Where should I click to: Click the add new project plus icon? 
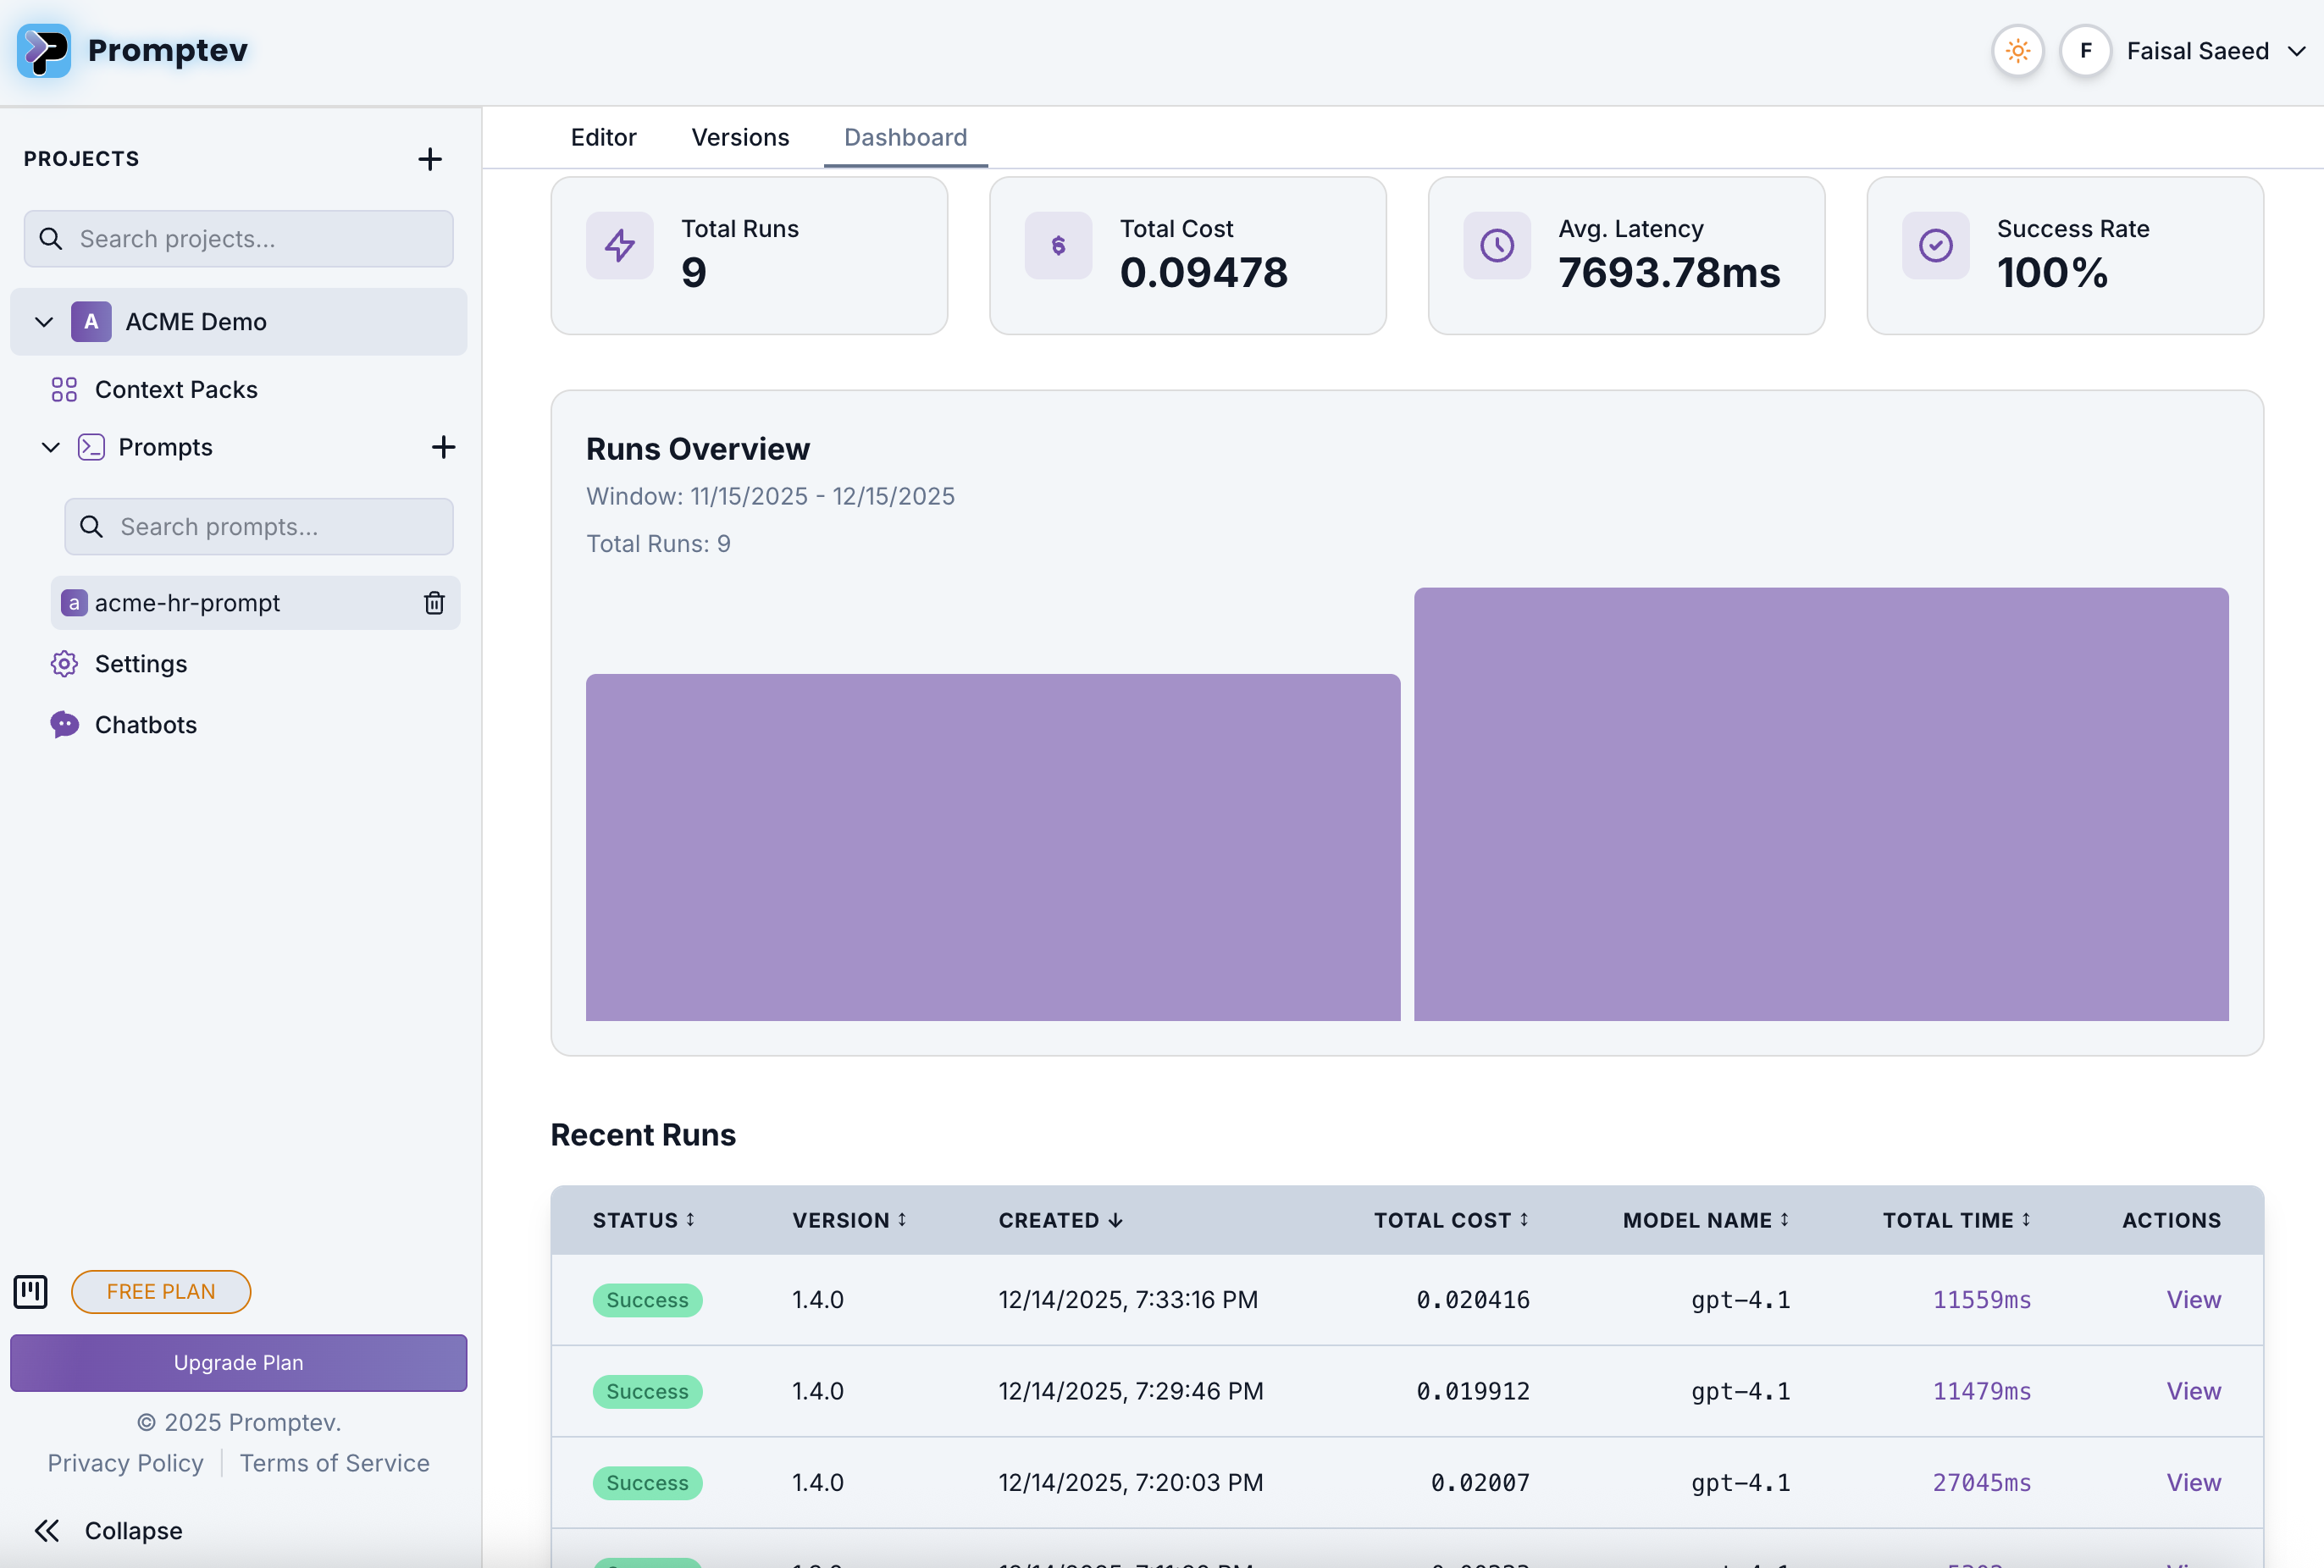(x=430, y=159)
